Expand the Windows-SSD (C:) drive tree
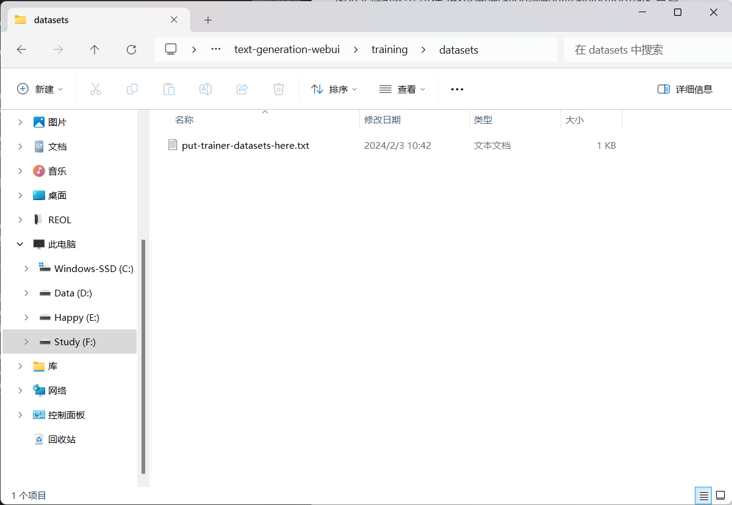This screenshot has height=505, width=732. (x=26, y=268)
